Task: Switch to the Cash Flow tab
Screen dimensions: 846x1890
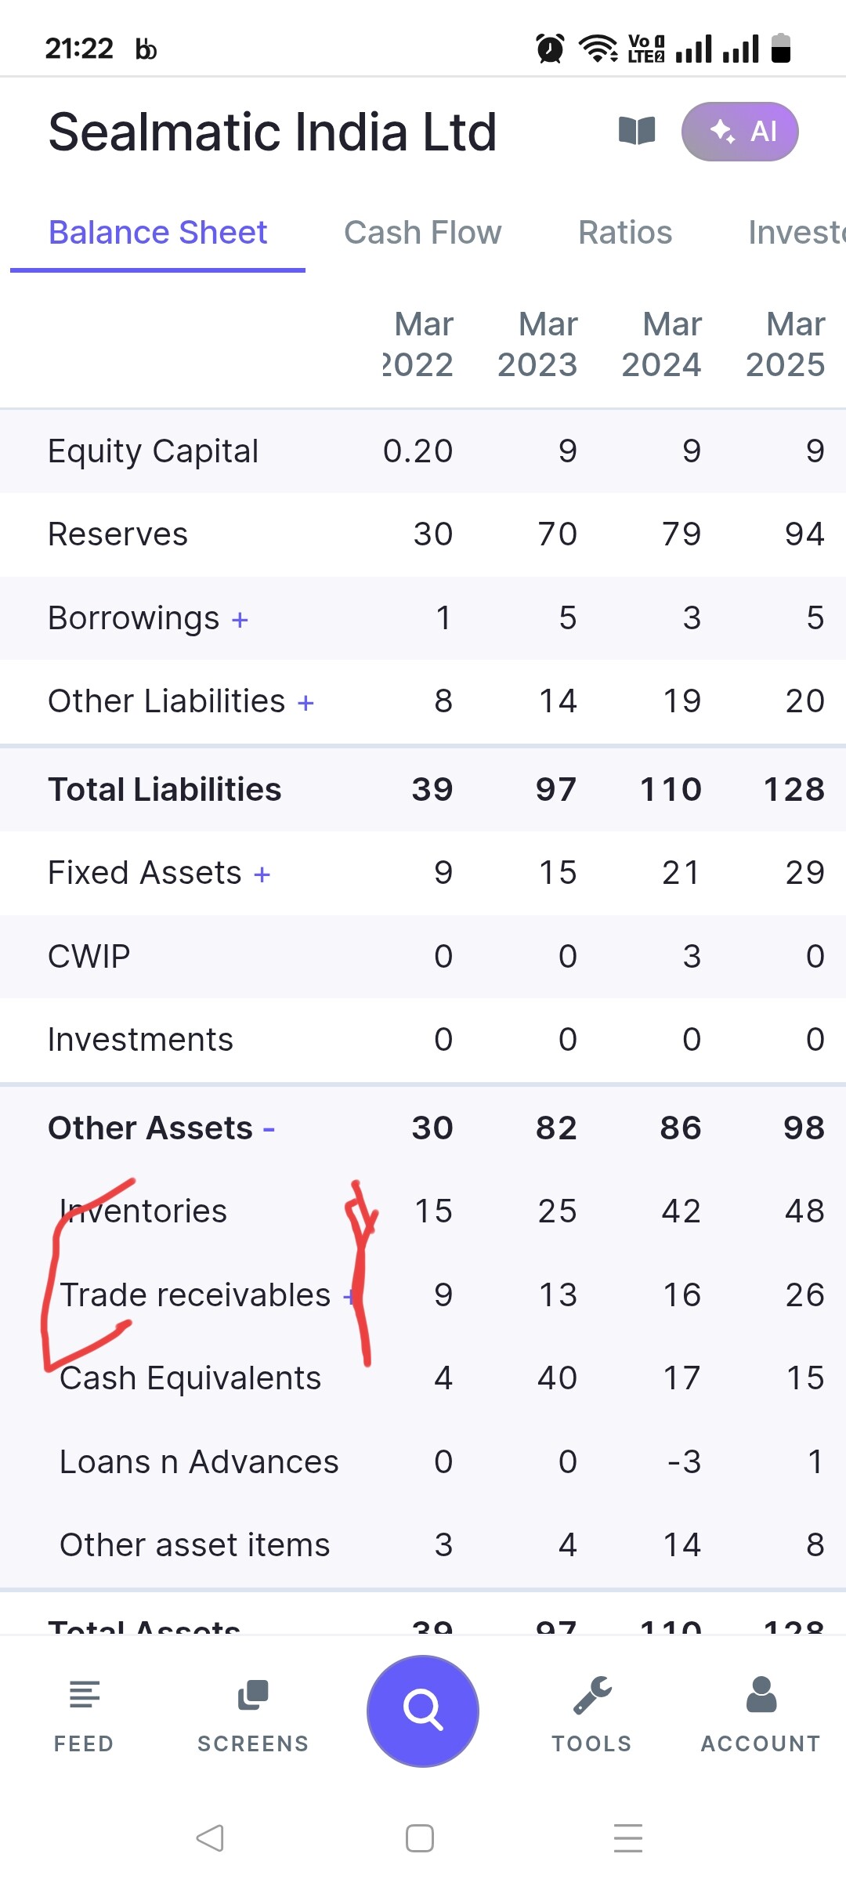Action: click(422, 233)
